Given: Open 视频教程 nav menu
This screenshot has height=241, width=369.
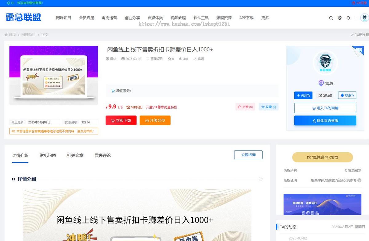Looking at the screenshot, I should 178,18.
